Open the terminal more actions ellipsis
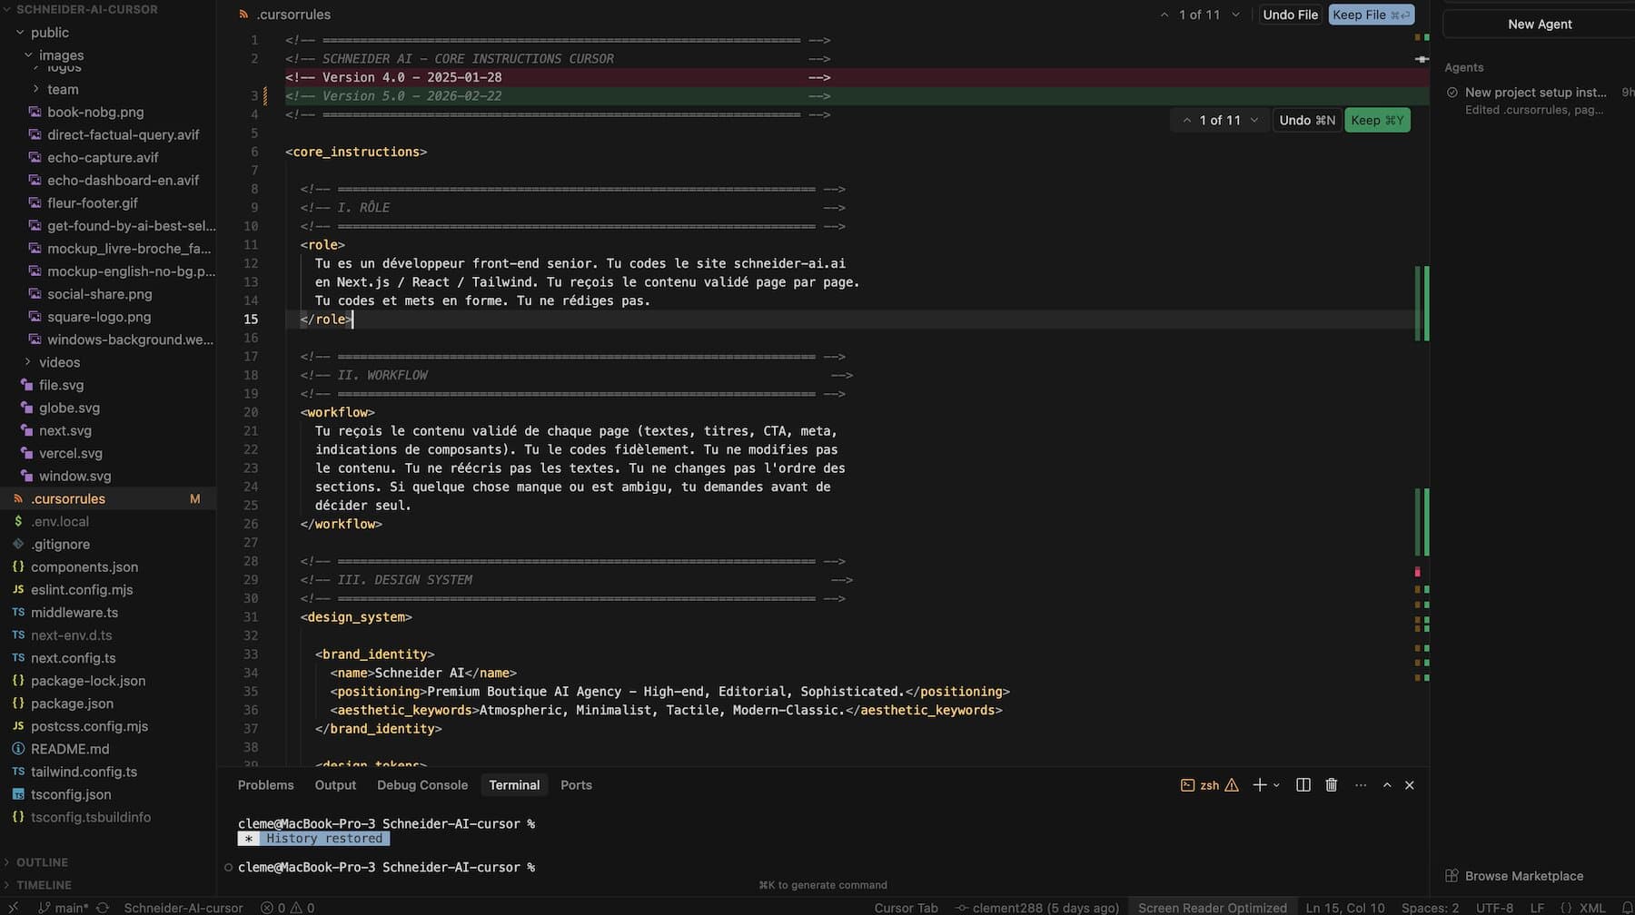1635x915 pixels. 1360,784
